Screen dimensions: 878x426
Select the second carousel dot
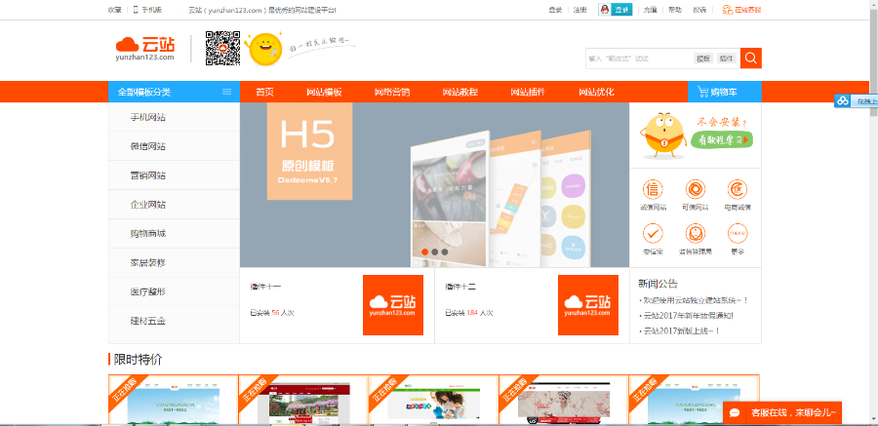coord(434,252)
